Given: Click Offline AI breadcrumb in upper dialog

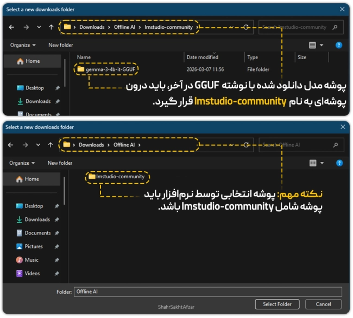Looking at the screenshot, I should pyautogui.click(x=124, y=27).
